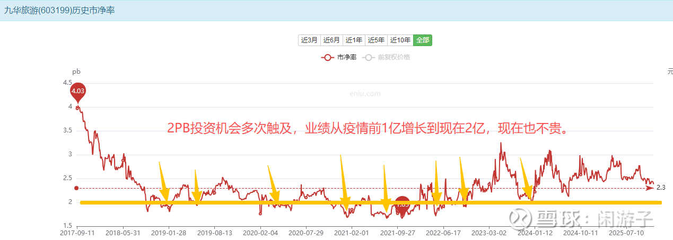Click the 2021-02-01 x-axis date label
The image size is (673, 240).
click(352, 232)
